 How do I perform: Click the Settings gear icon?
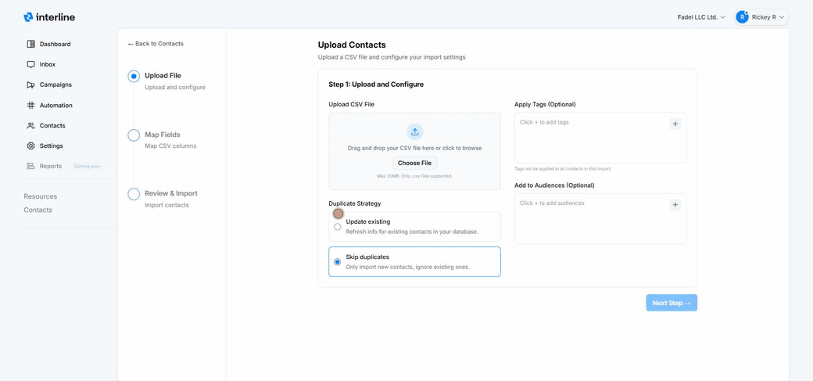(30, 146)
